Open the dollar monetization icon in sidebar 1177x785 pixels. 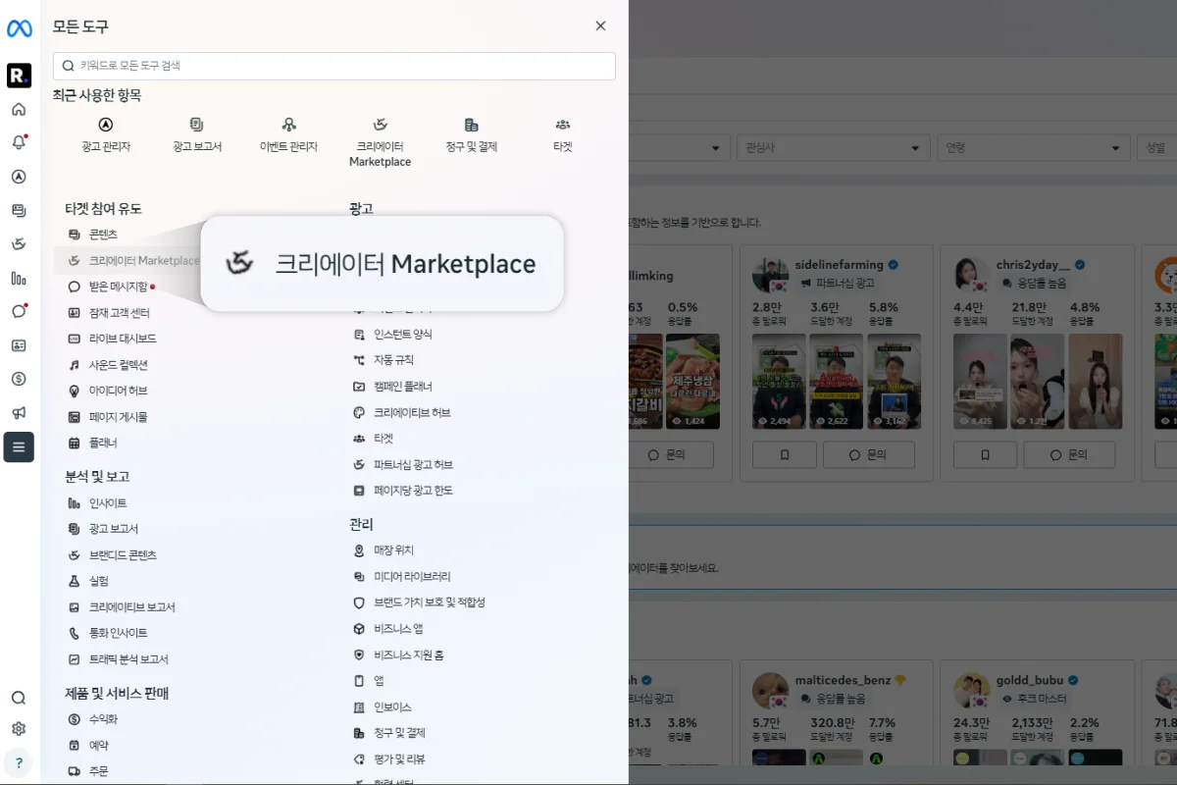pyautogui.click(x=19, y=379)
